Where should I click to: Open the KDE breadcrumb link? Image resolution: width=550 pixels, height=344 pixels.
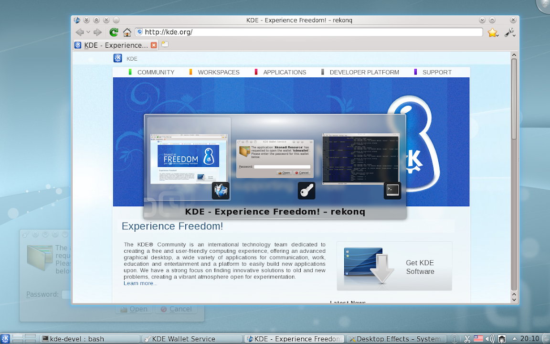(x=132, y=59)
